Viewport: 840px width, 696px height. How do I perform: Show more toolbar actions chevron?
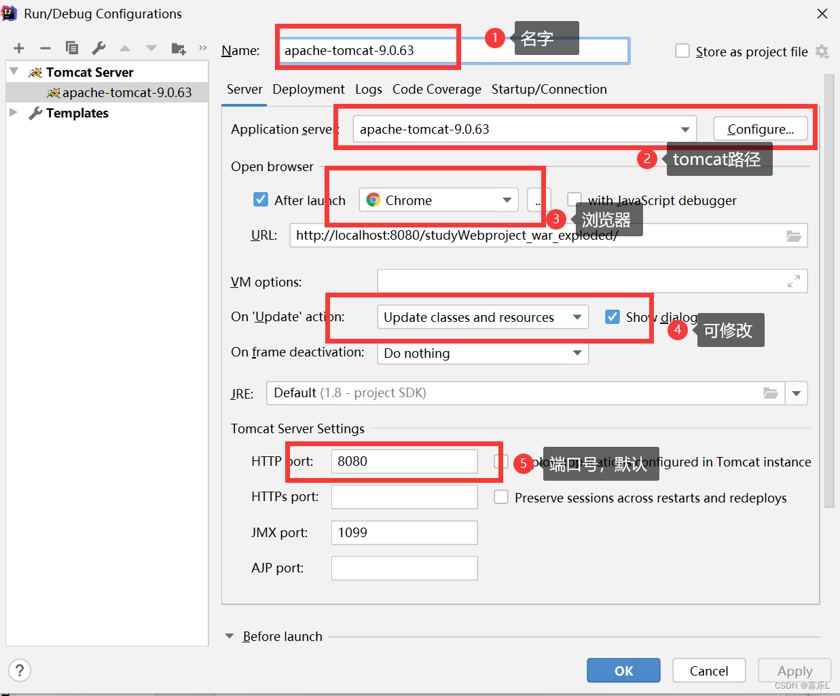(202, 48)
